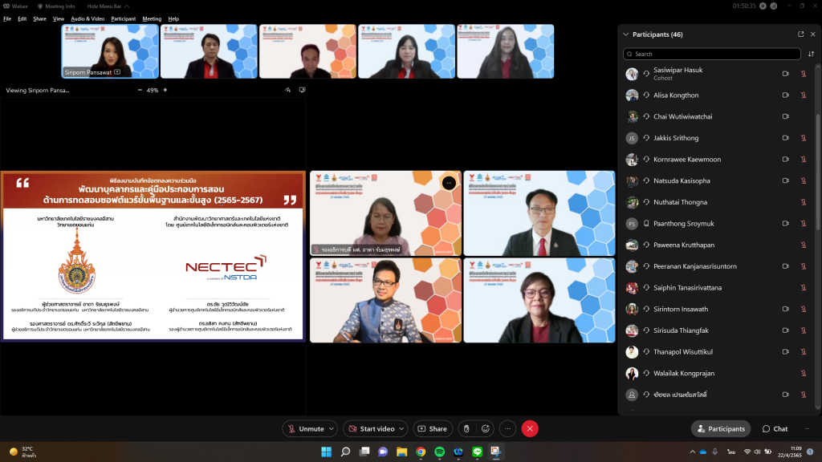Screen dimensions: 822x462
Task: Expand audio options arrow beside Unmute
Action: coord(332,429)
